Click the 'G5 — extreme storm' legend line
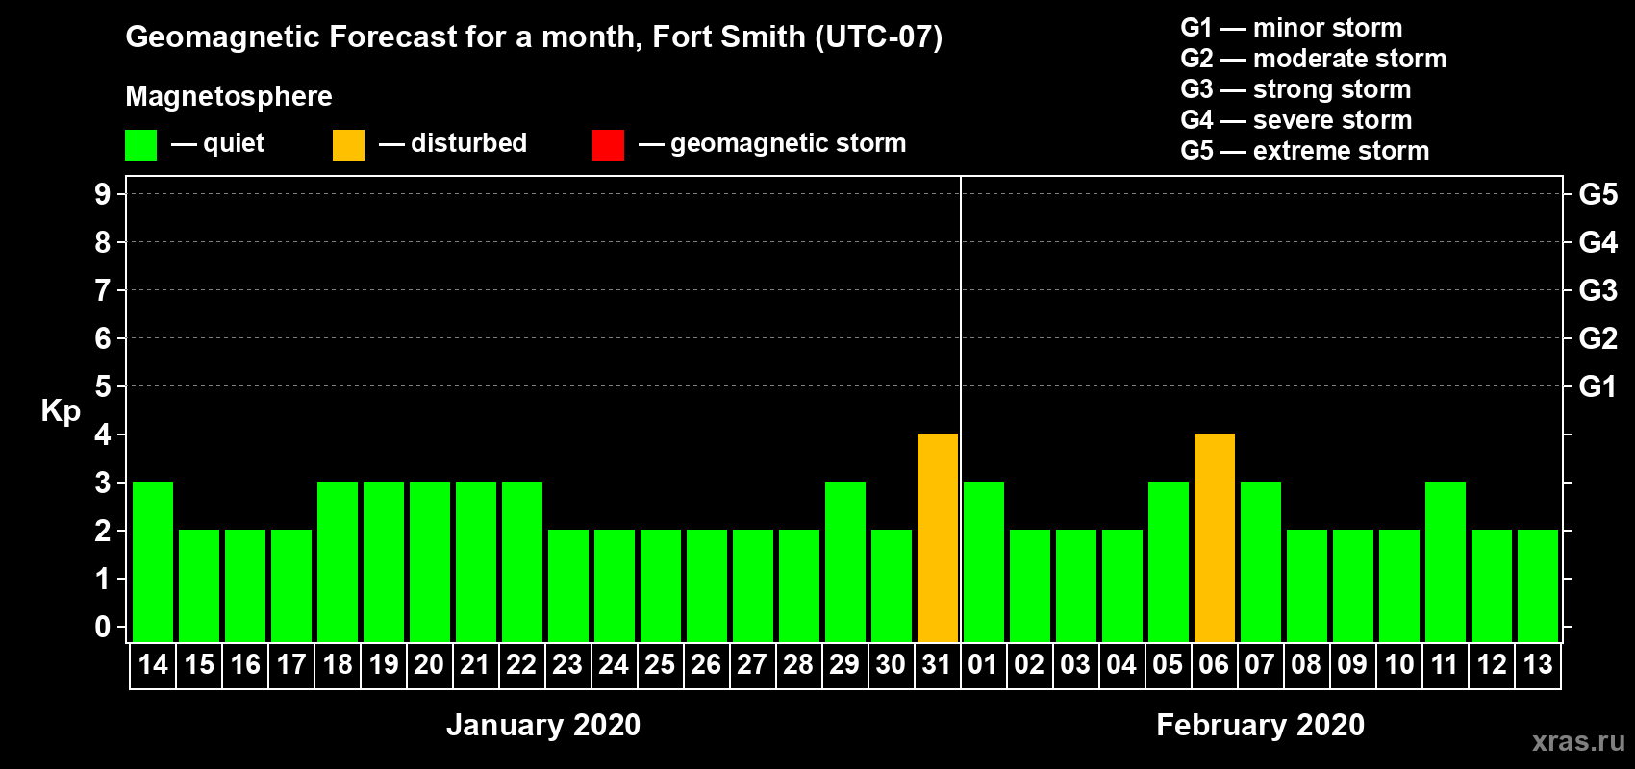The image size is (1635, 769). tap(1305, 151)
